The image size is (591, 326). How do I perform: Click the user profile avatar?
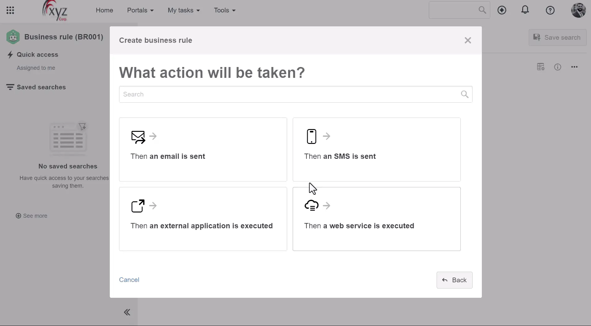(x=578, y=10)
